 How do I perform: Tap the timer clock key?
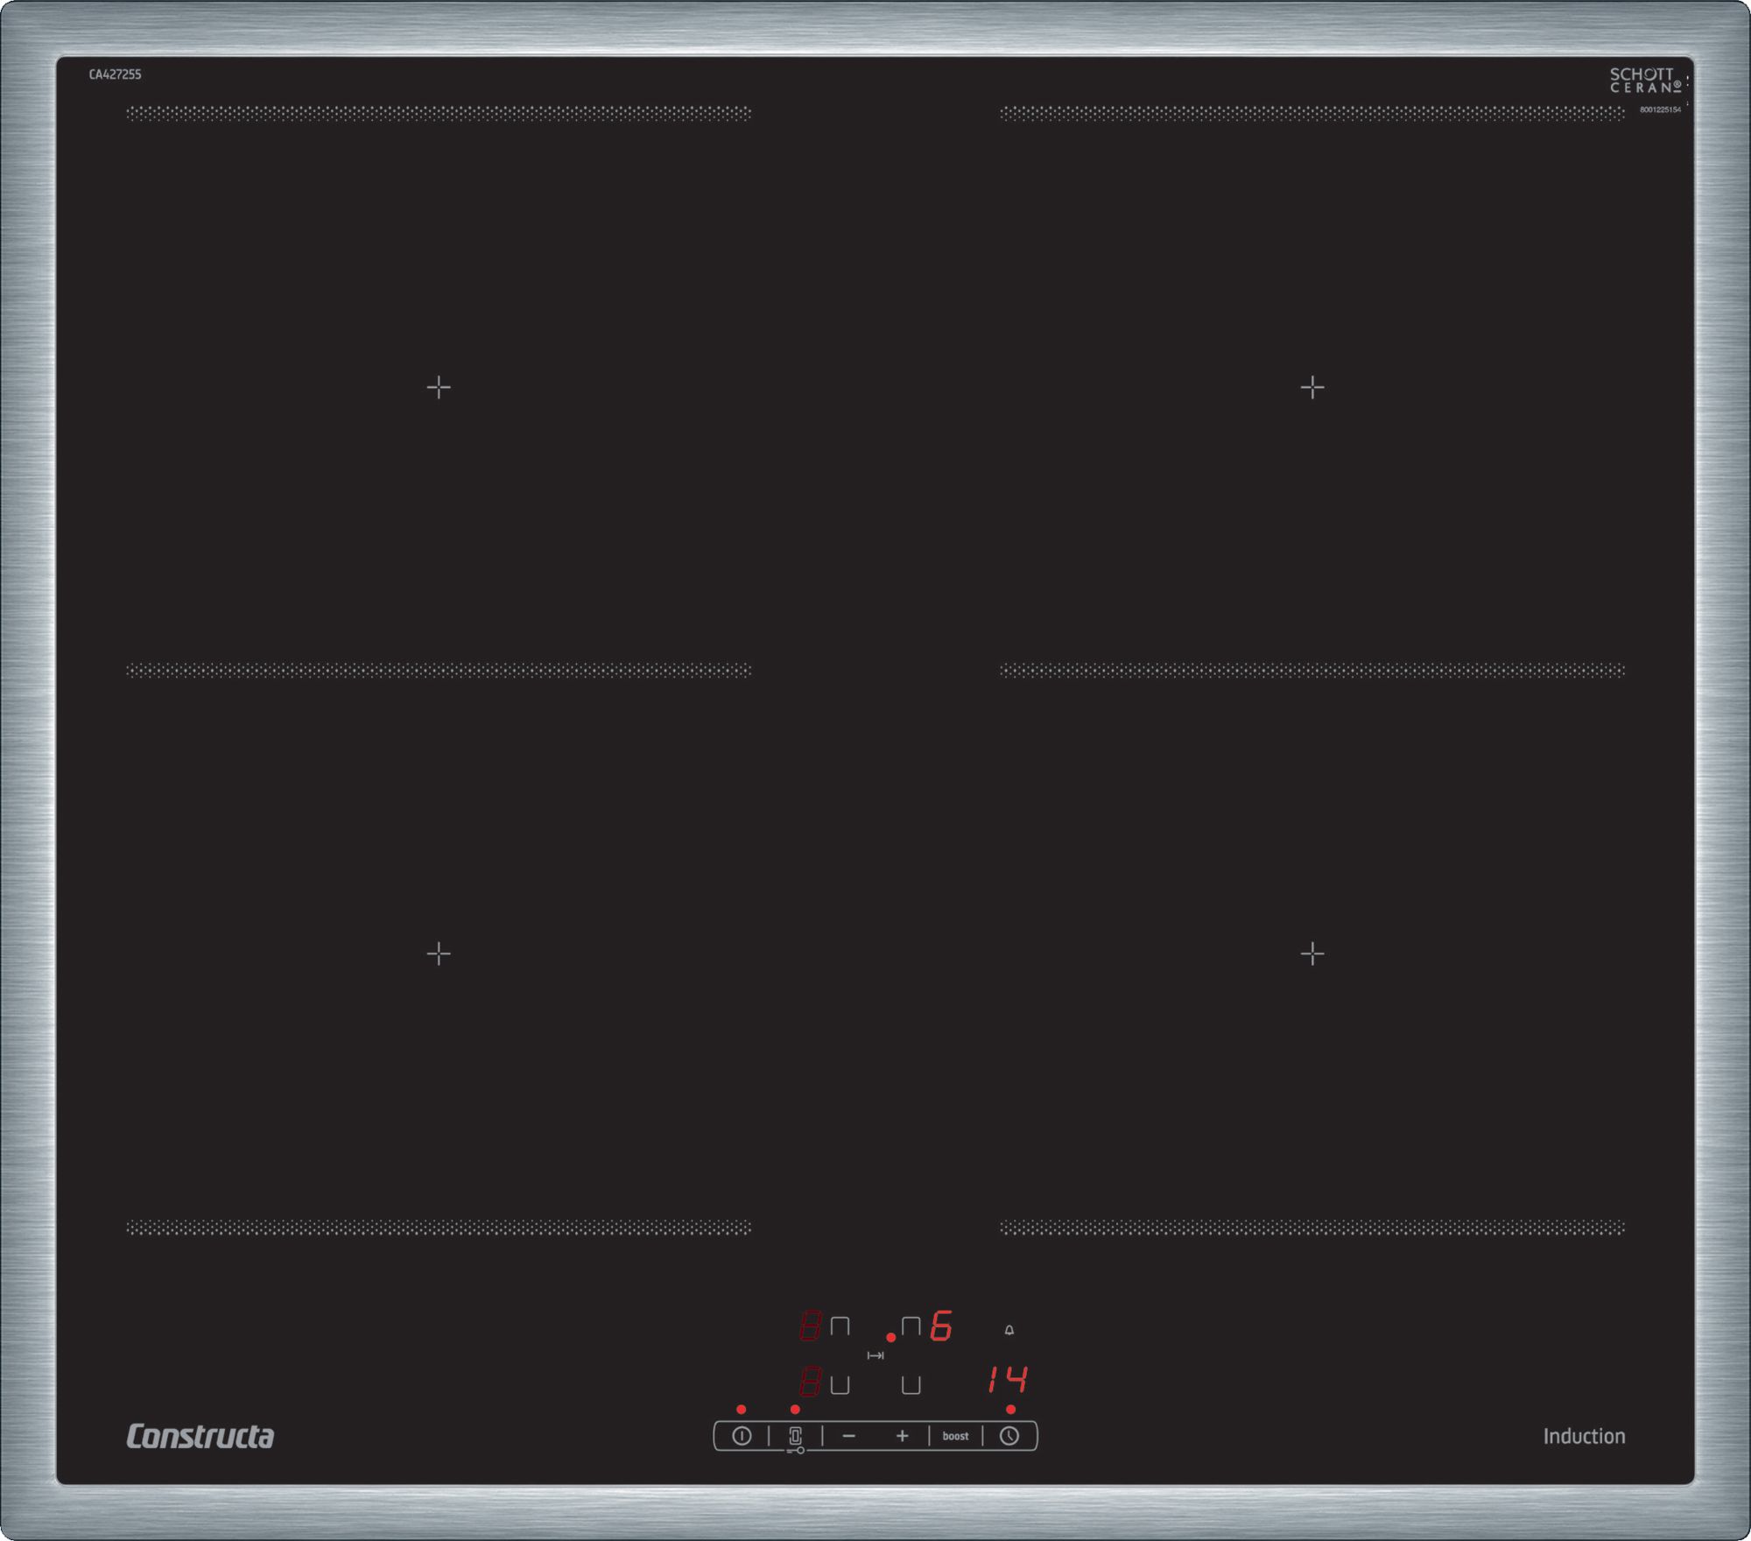1009,1436
